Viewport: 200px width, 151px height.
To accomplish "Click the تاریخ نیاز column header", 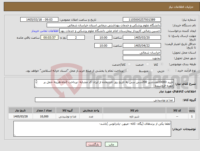I will coord(21,110).
